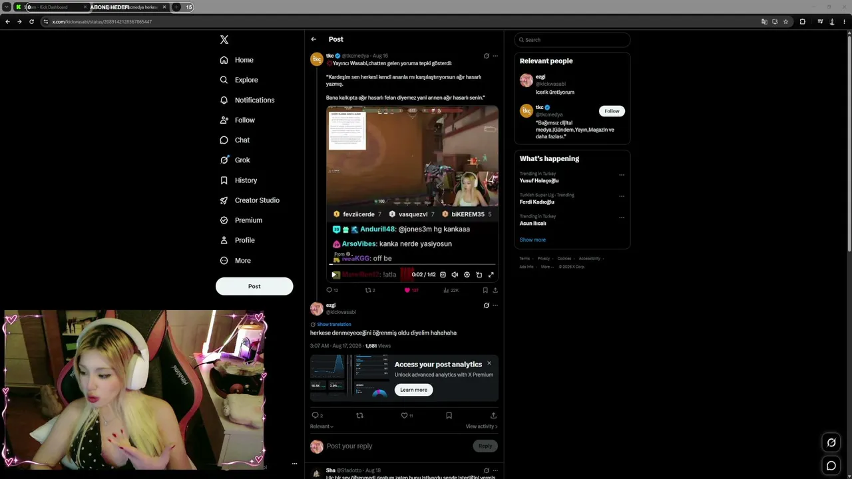
Task: Click Learn more on analytics promo
Action: 413,390
